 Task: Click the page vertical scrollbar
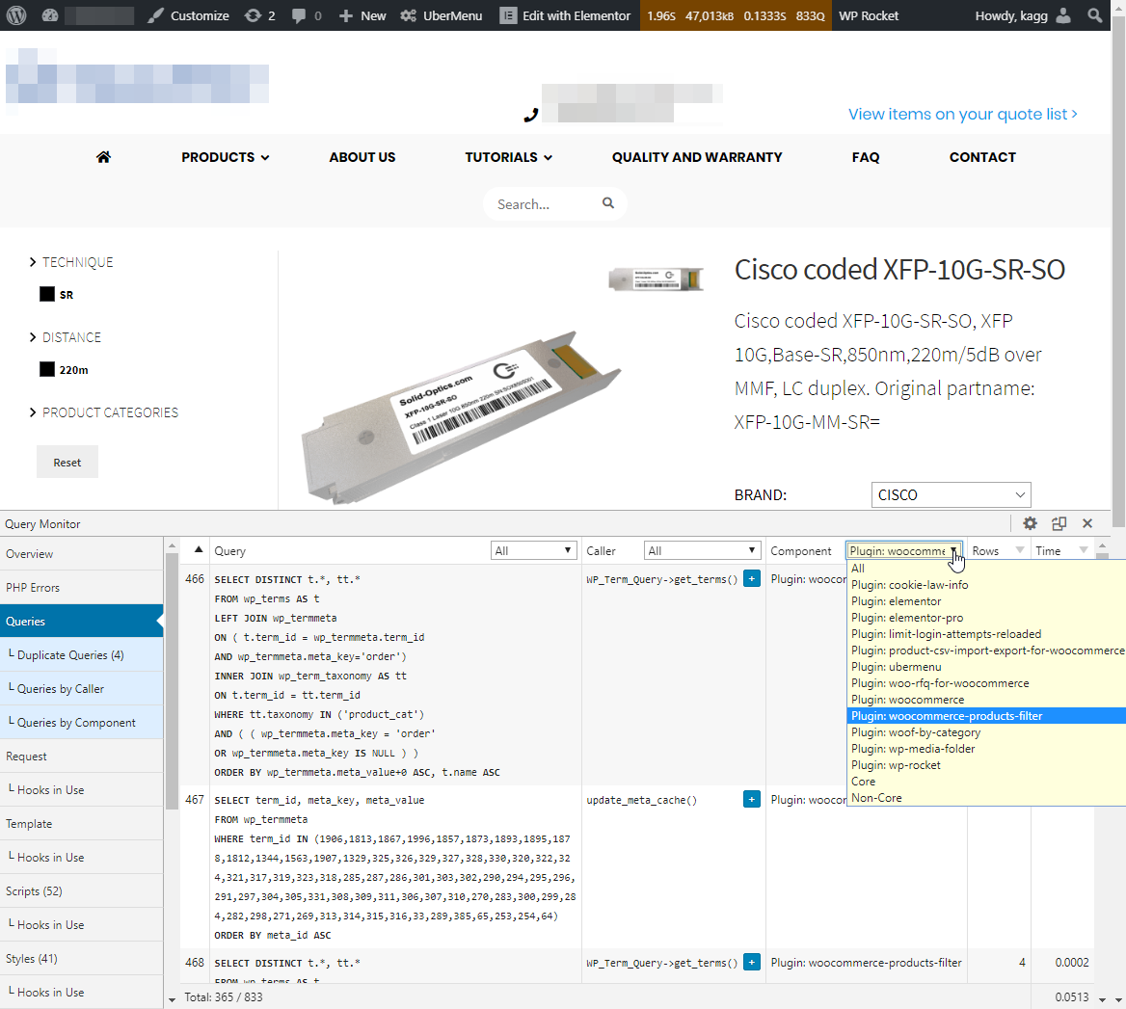pos(1118,273)
